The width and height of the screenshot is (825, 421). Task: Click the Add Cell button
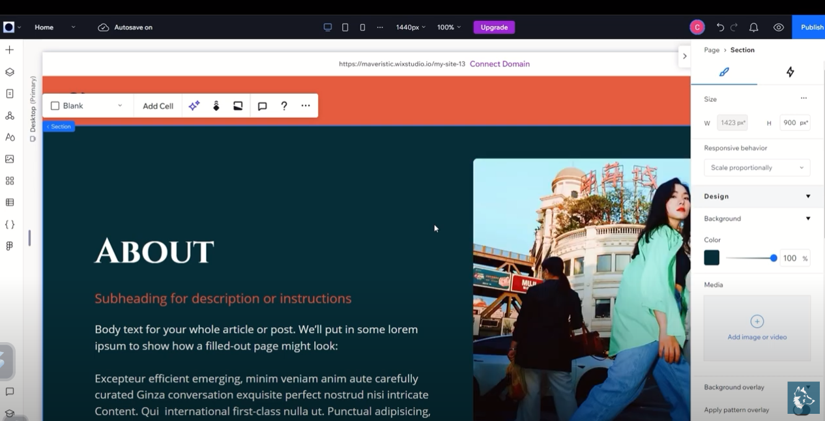point(158,106)
